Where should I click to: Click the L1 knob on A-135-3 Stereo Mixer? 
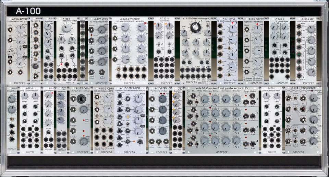click(274, 27)
